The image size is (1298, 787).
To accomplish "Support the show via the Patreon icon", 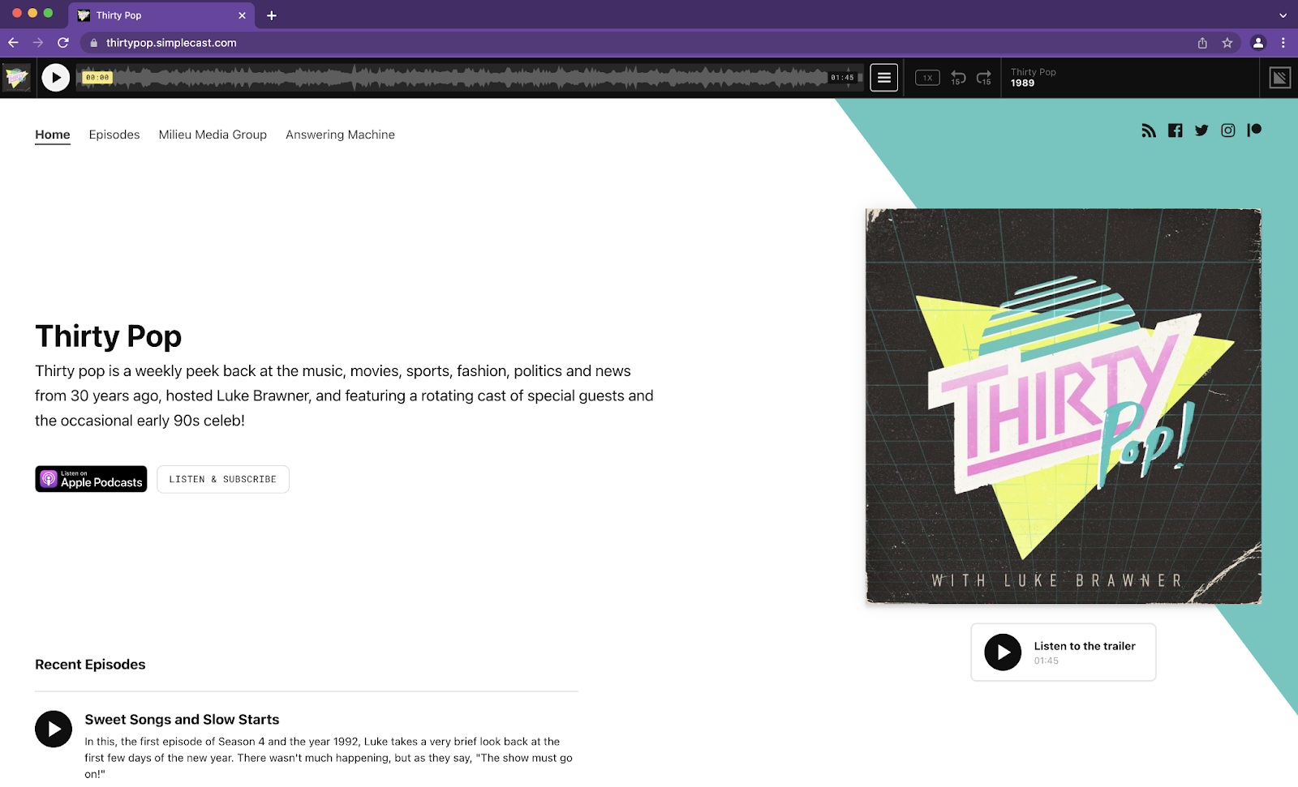I will click(x=1254, y=130).
